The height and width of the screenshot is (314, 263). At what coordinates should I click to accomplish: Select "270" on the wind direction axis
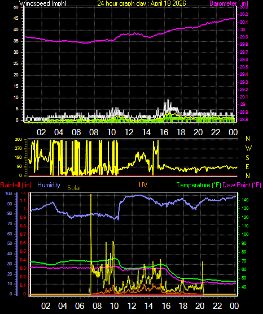tap(19, 149)
